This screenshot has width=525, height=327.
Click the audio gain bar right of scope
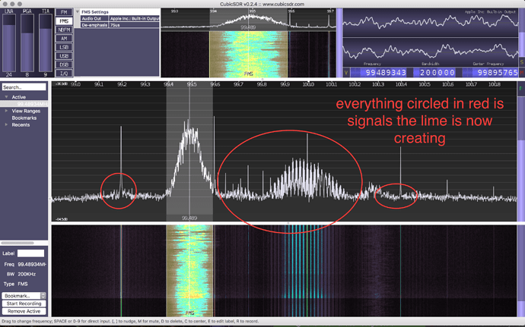522,33
